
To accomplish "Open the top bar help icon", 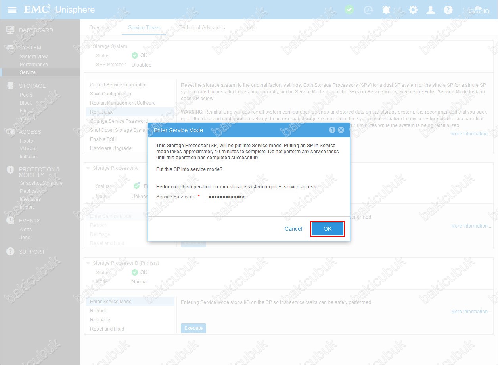I will click(448, 10).
